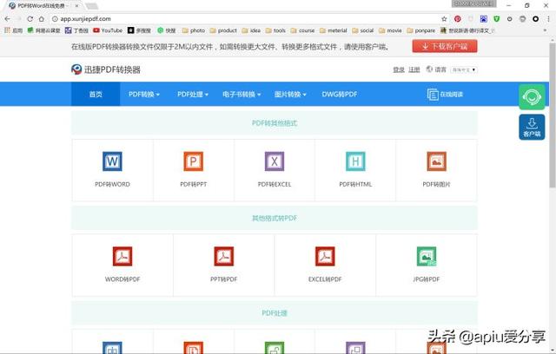Open the WORD转PDF converter icon
Image resolution: width=556 pixels, height=354 pixels.
click(122, 256)
